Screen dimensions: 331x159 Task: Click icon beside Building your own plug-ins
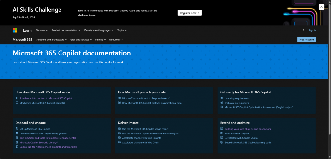point(222,129)
